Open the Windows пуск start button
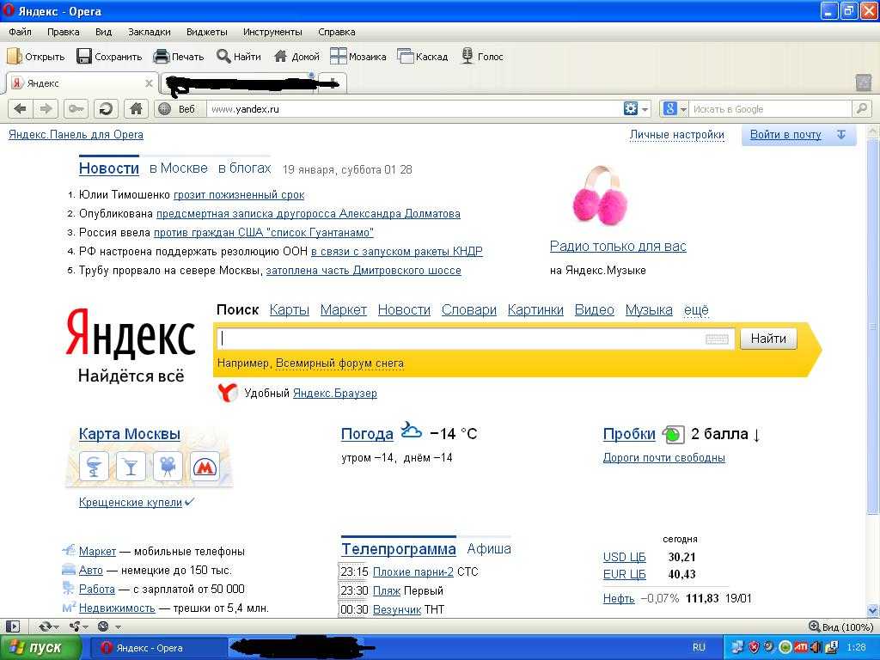 (40, 648)
